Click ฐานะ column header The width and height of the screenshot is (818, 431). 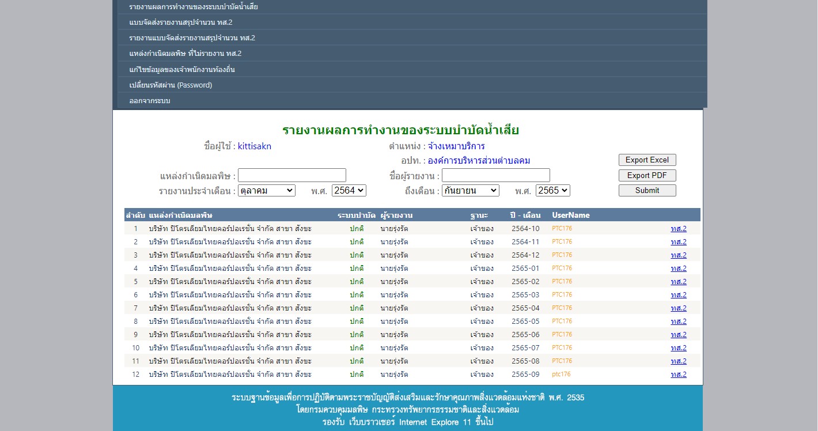[x=479, y=215]
